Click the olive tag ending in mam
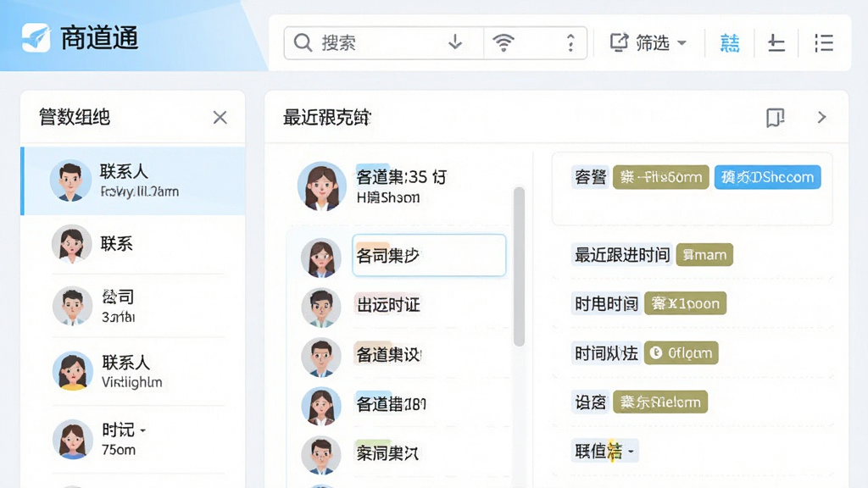The height and width of the screenshot is (488, 868). click(704, 255)
